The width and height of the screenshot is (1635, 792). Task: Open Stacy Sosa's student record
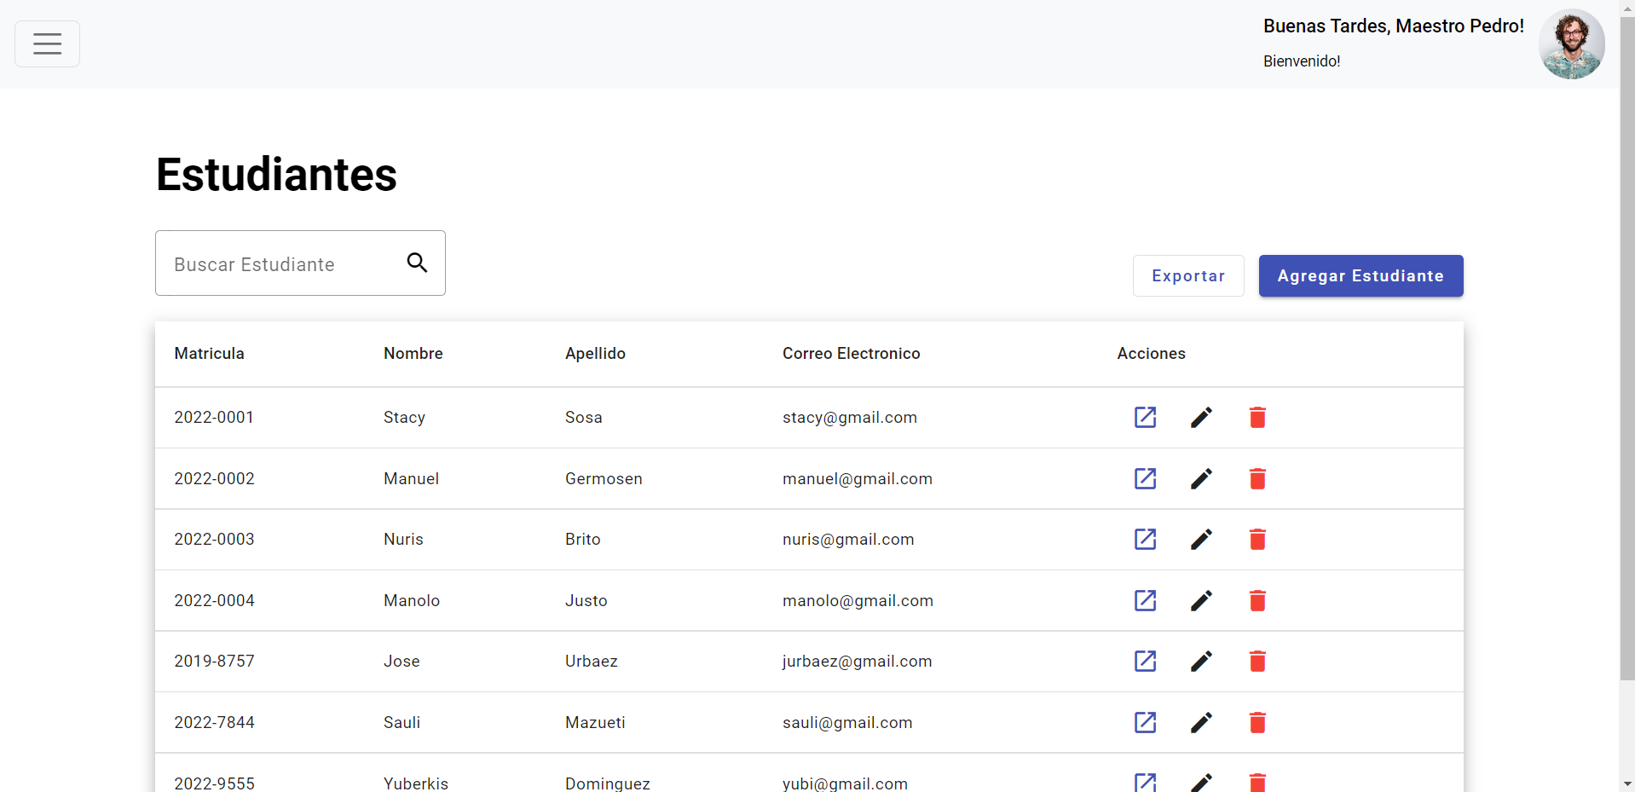click(x=1146, y=418)
